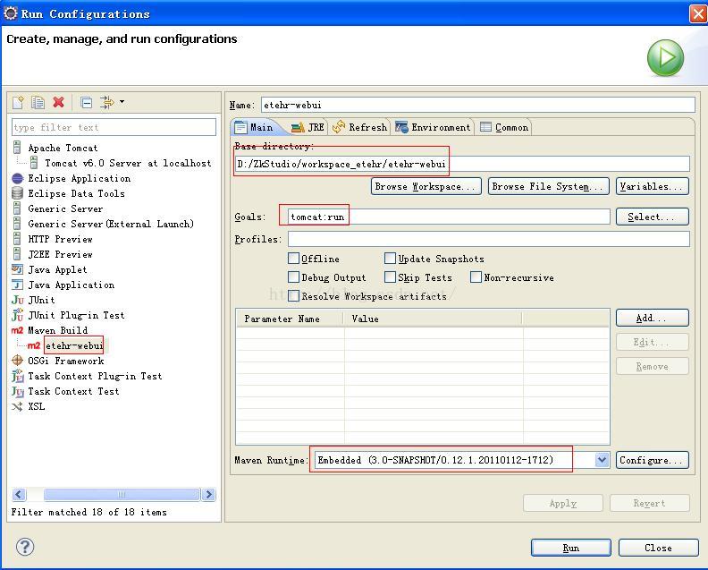Image resolution: width=708 pixels, height=570 pixels.
Task: Click left scroll arrow in tree
Action: 19,494
